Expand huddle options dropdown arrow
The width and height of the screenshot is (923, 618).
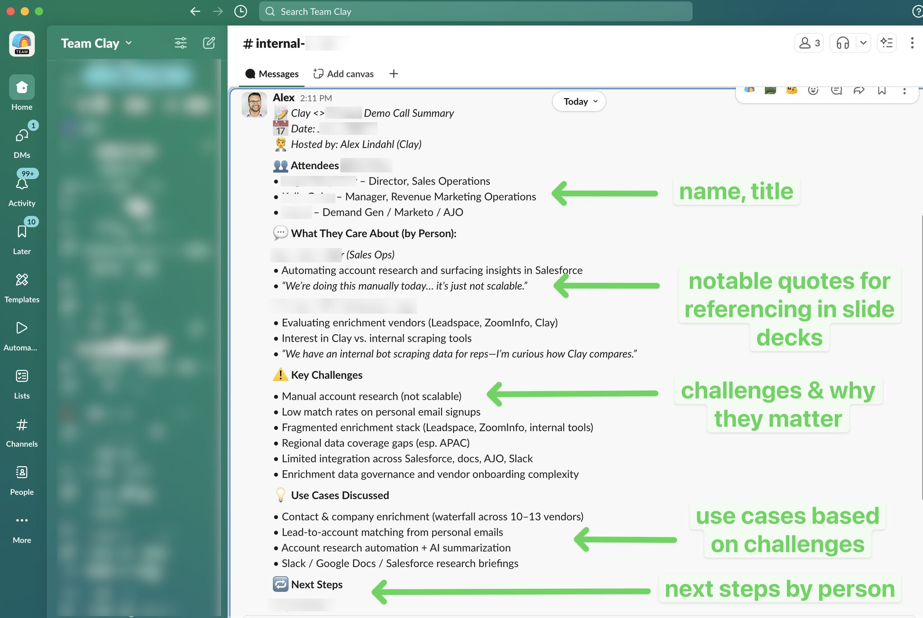tap(863, 43)
